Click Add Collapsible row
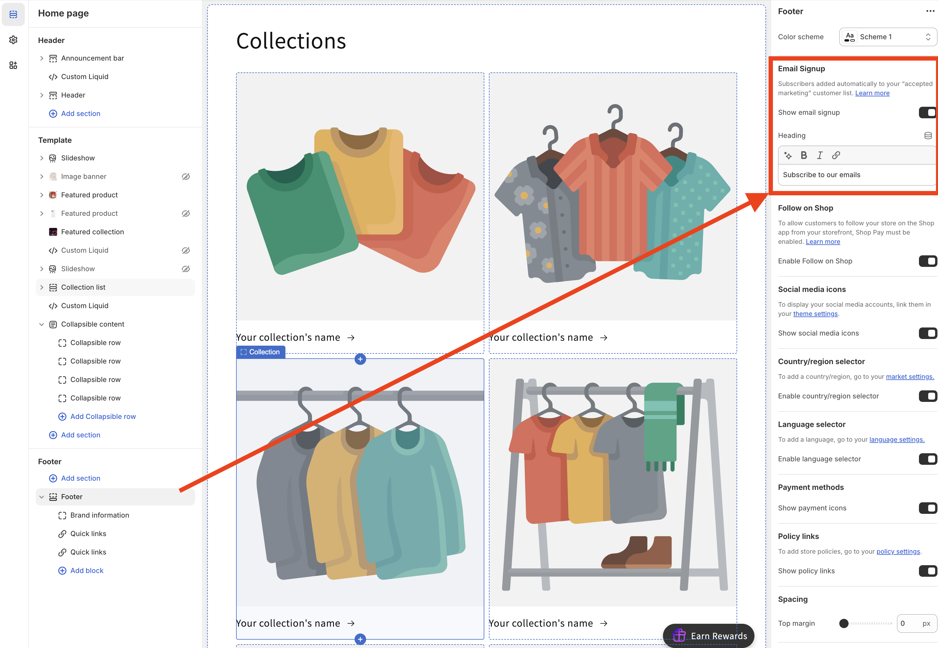 point(103,417)
